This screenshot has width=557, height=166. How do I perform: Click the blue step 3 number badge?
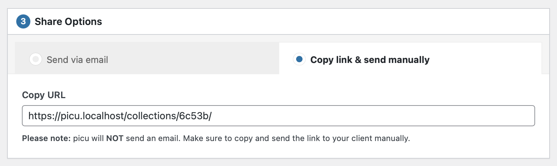pyautogui.click(x=23, y=21)
